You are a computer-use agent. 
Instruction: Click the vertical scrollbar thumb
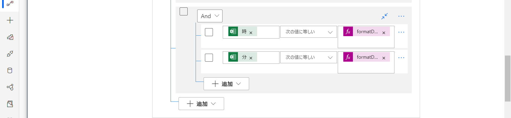point(508,78)
